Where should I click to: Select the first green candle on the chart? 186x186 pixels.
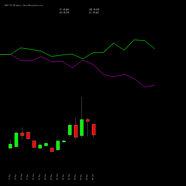(10, 146)
